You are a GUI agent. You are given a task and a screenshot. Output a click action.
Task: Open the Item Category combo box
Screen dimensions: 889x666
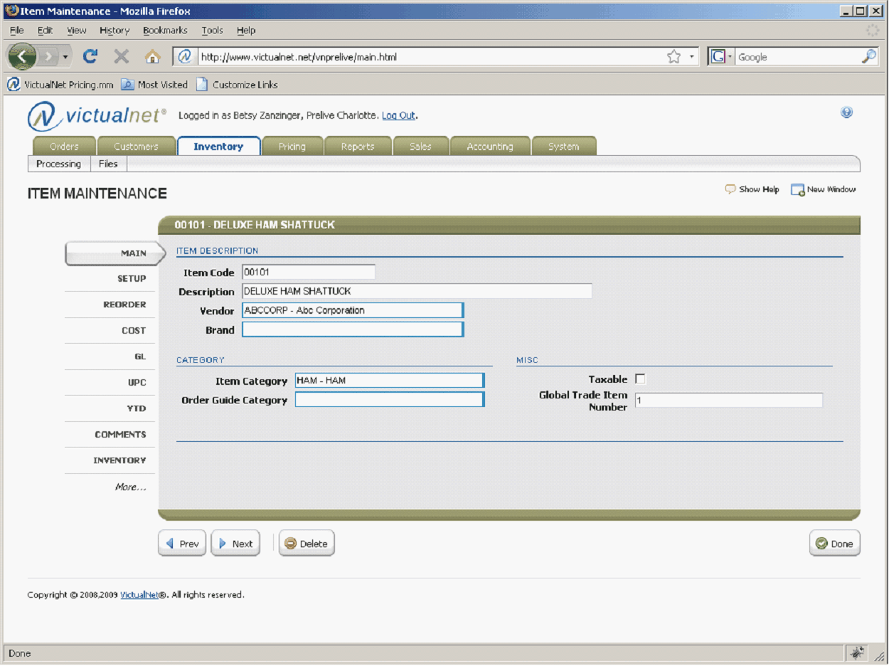tap(390, 381)
